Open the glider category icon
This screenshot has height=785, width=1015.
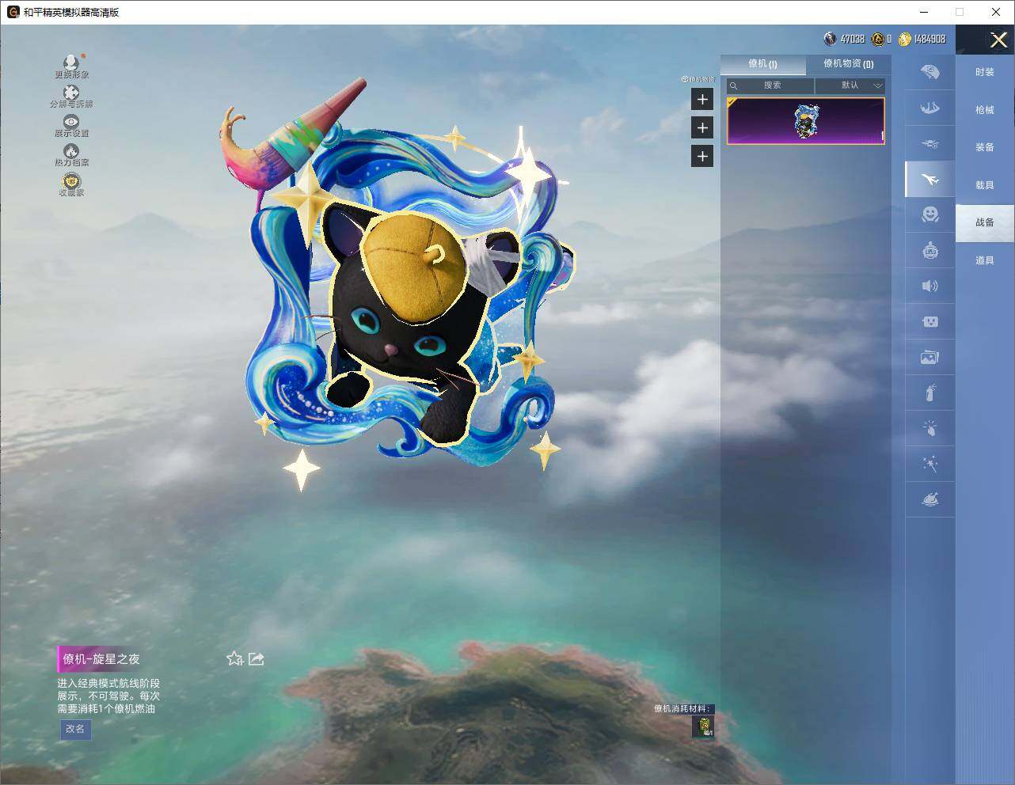(930, 108)
